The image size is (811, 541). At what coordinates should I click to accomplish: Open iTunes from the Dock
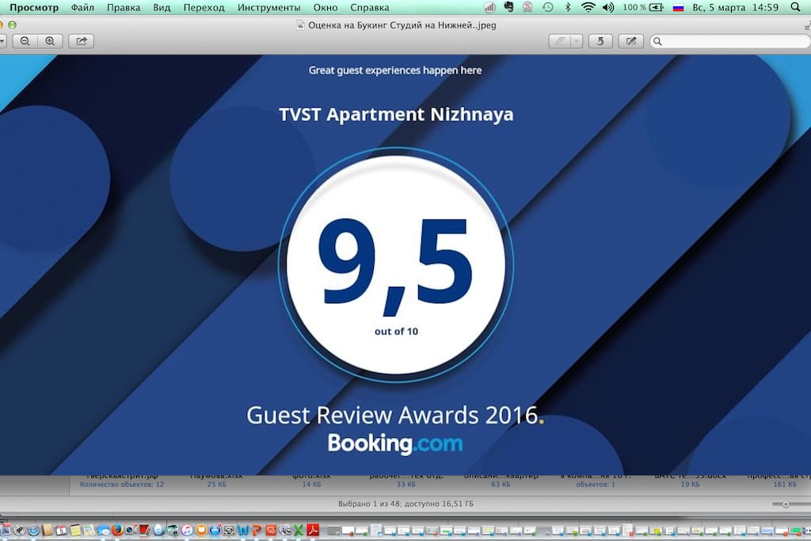coord(187,530)
